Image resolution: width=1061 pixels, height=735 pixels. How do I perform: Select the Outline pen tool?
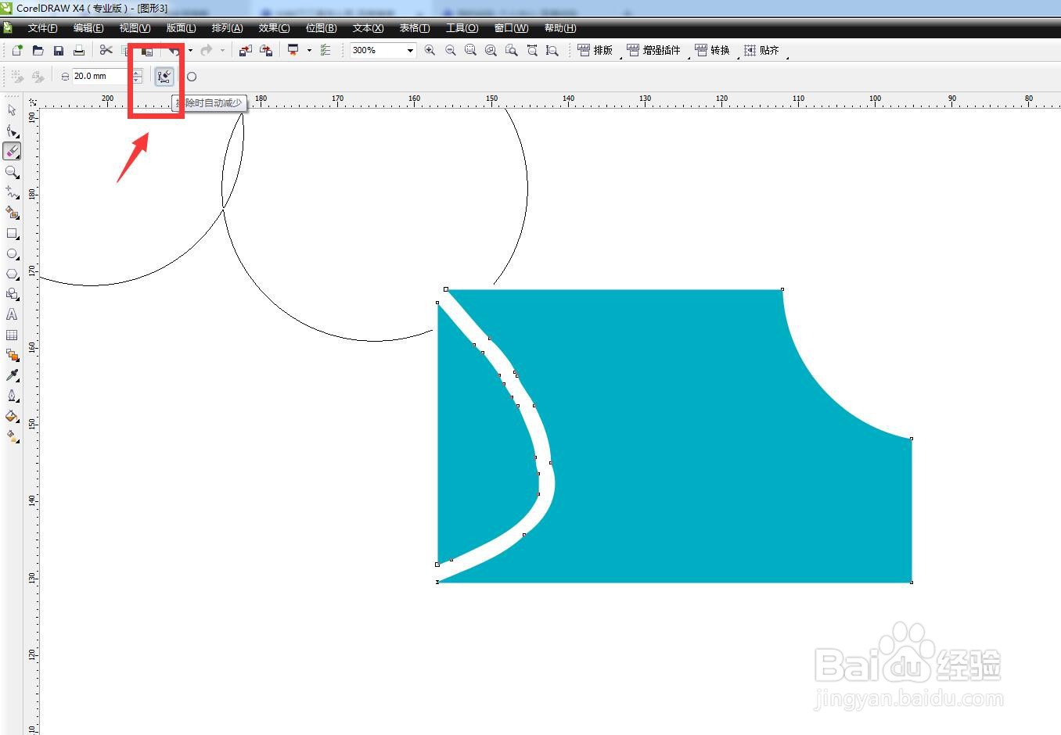[x=12, y=396]
